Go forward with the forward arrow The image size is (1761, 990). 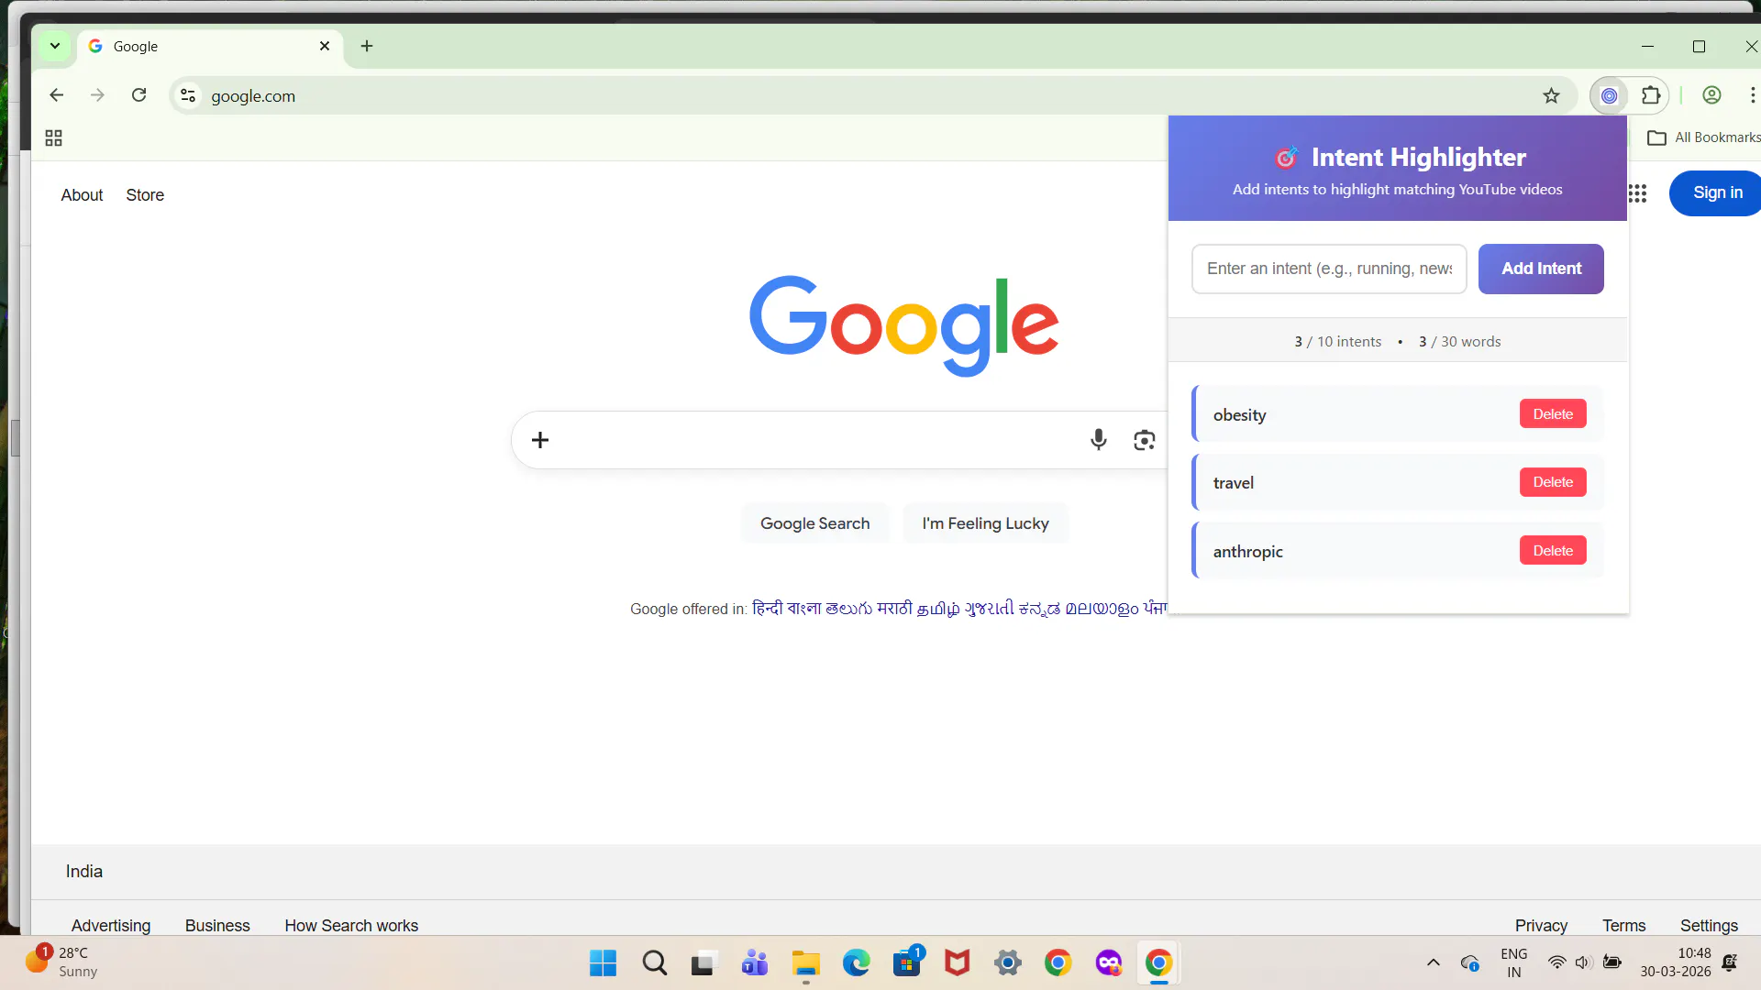pyautogui.click(x=98, y=95)
